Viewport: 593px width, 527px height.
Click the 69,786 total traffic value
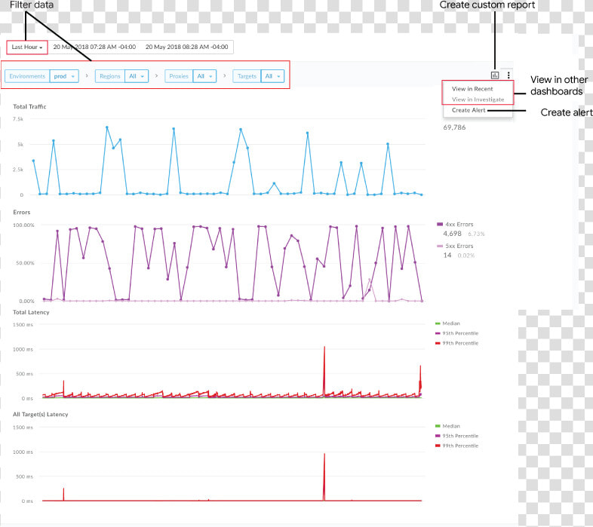coord(454,127)
